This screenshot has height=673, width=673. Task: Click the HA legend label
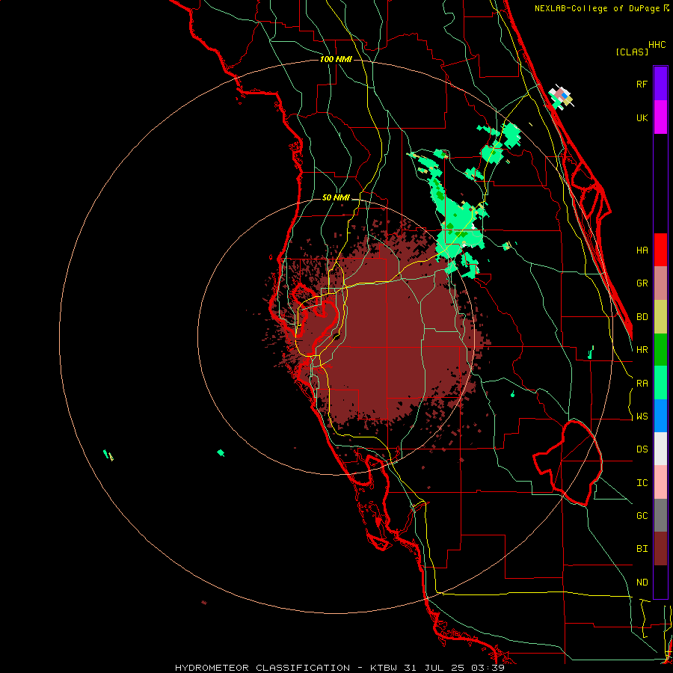click(642, 250)
